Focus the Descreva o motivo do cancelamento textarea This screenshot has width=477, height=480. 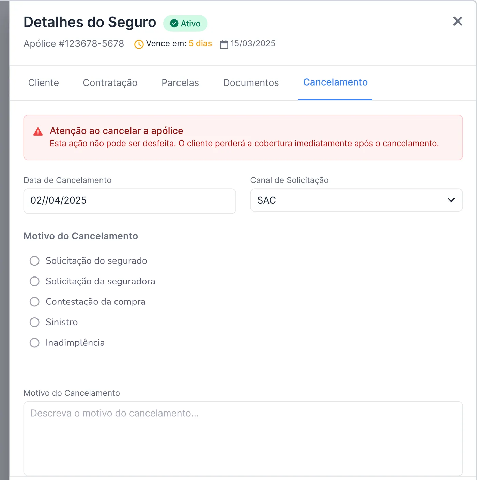pyautogui.click(x=243, y=438)
